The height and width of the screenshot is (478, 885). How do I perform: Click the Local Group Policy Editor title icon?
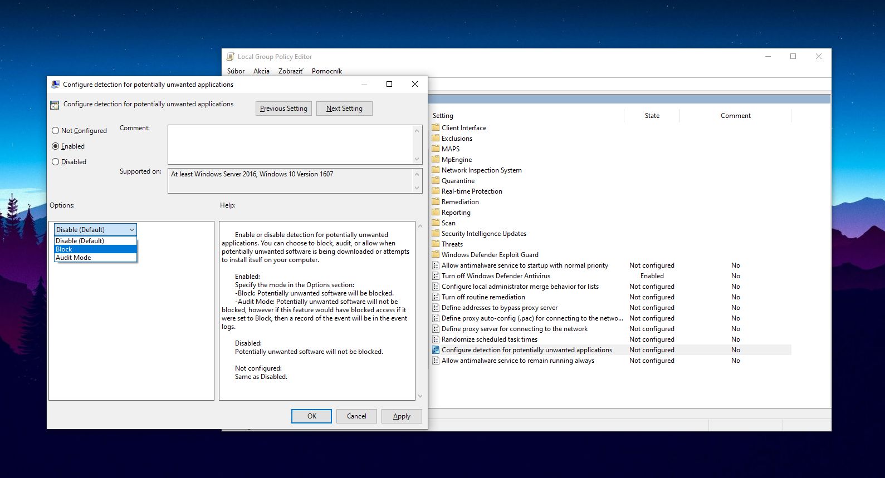(x=231, y=57)
